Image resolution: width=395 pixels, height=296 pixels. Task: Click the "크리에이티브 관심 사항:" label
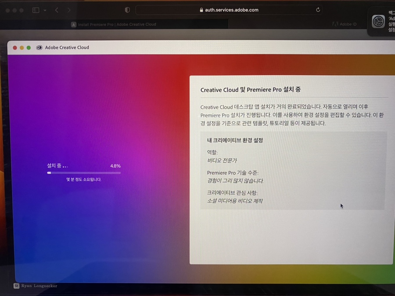[232, 193]
